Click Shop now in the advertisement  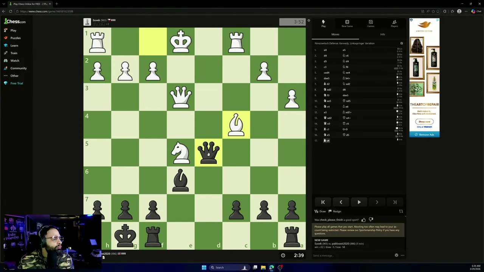coord(424,122)
